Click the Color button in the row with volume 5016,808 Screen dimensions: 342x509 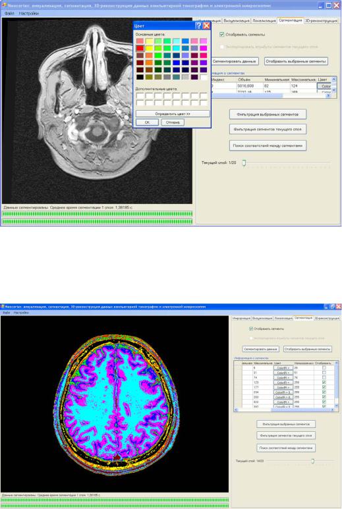pyautogui.click(x=325, y=86)
